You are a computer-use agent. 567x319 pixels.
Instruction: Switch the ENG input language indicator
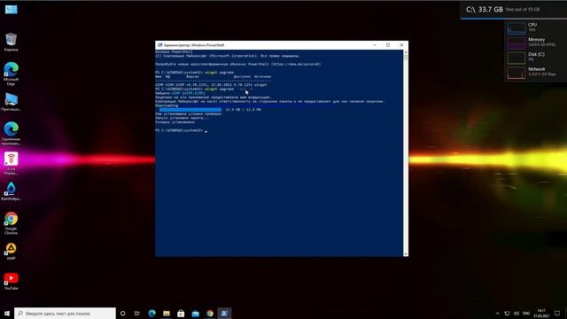[526, 313]
